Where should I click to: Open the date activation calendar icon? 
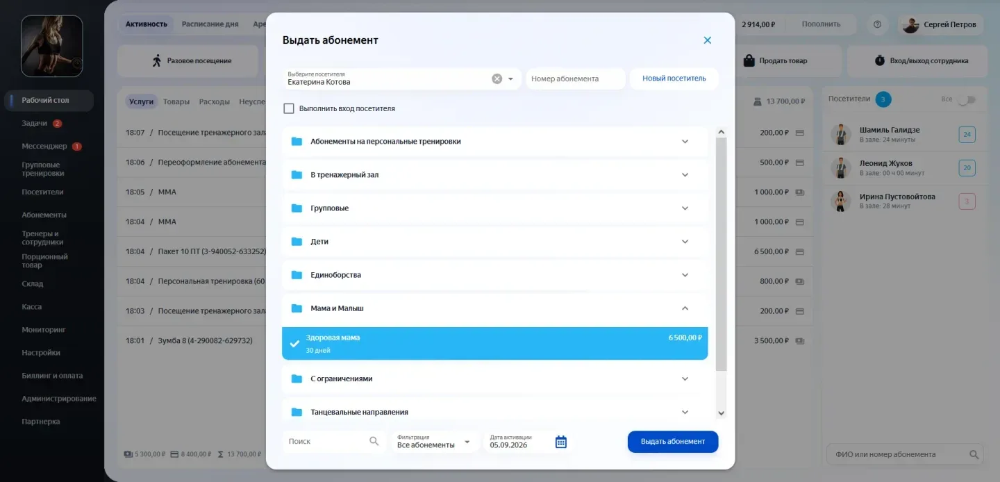pos(561,442)
